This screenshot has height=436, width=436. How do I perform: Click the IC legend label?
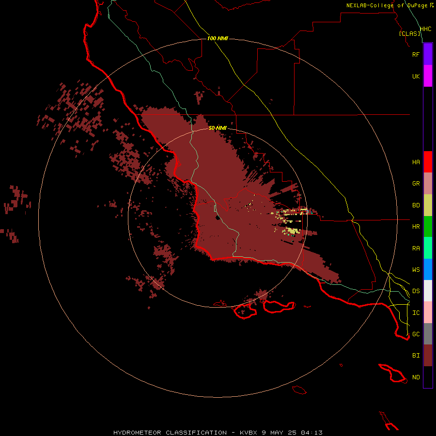coord(416,313)
